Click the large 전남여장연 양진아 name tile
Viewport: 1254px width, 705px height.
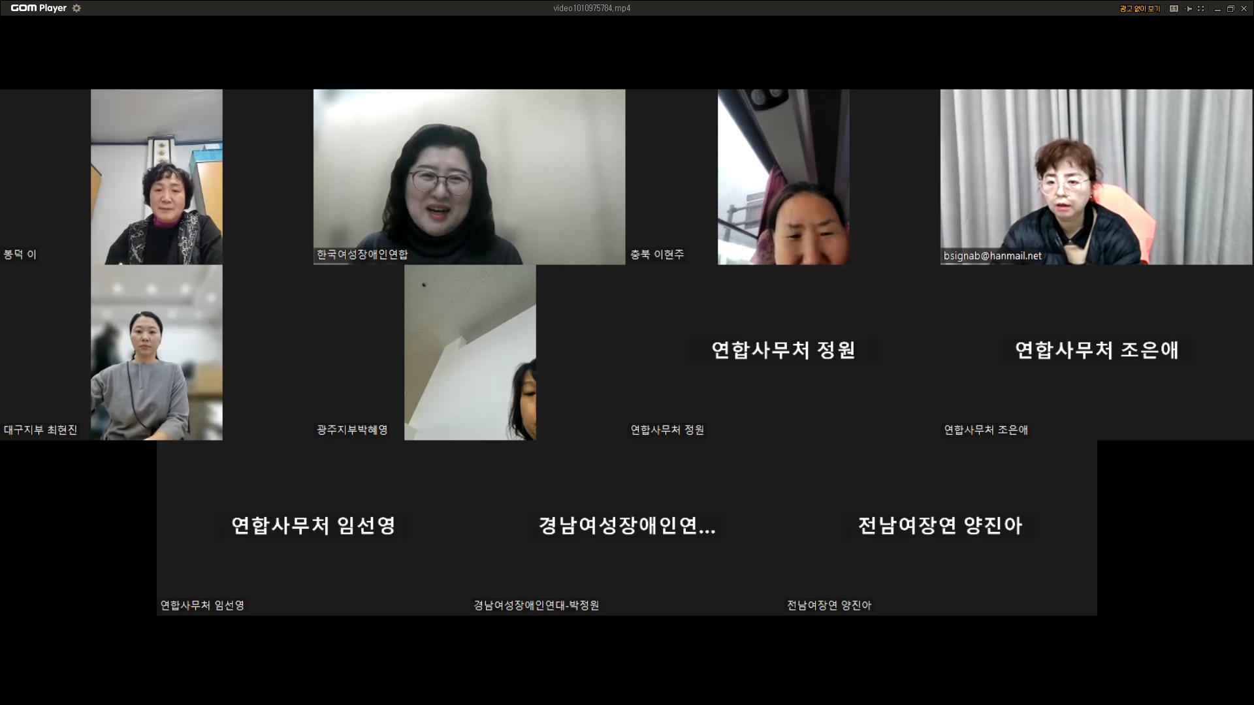940,525
